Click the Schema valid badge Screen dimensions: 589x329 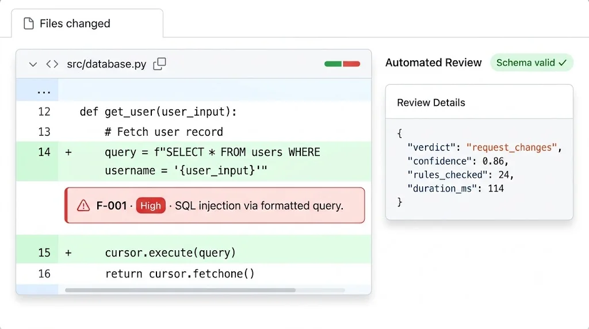pos(531,63)
